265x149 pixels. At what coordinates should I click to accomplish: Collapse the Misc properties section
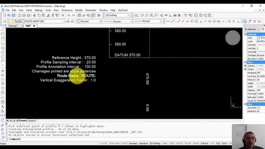245,104
